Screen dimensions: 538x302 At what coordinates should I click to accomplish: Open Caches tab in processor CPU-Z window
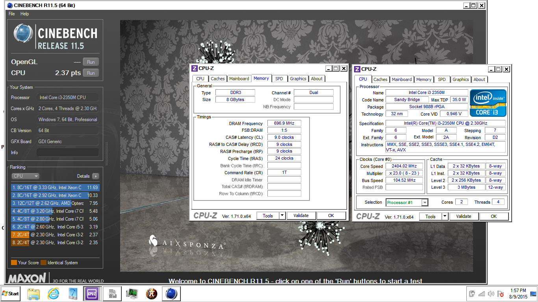click(380, 79)
